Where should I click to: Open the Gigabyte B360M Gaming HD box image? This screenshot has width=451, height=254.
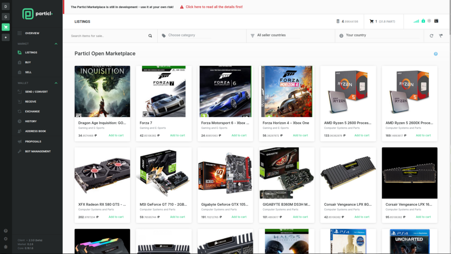click(225, 173)
